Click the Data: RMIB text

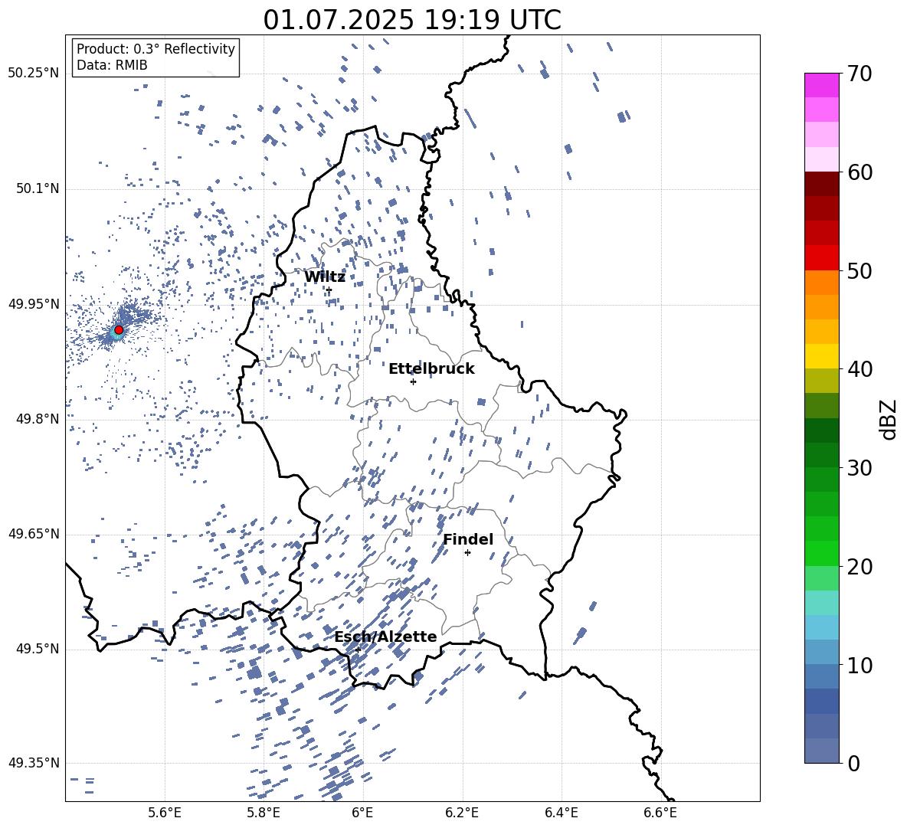(x=112, y=65)
